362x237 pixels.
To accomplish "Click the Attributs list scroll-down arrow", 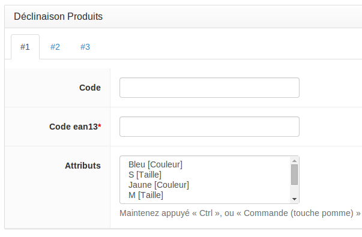I will pyautogui.click(x=294, y=199).
